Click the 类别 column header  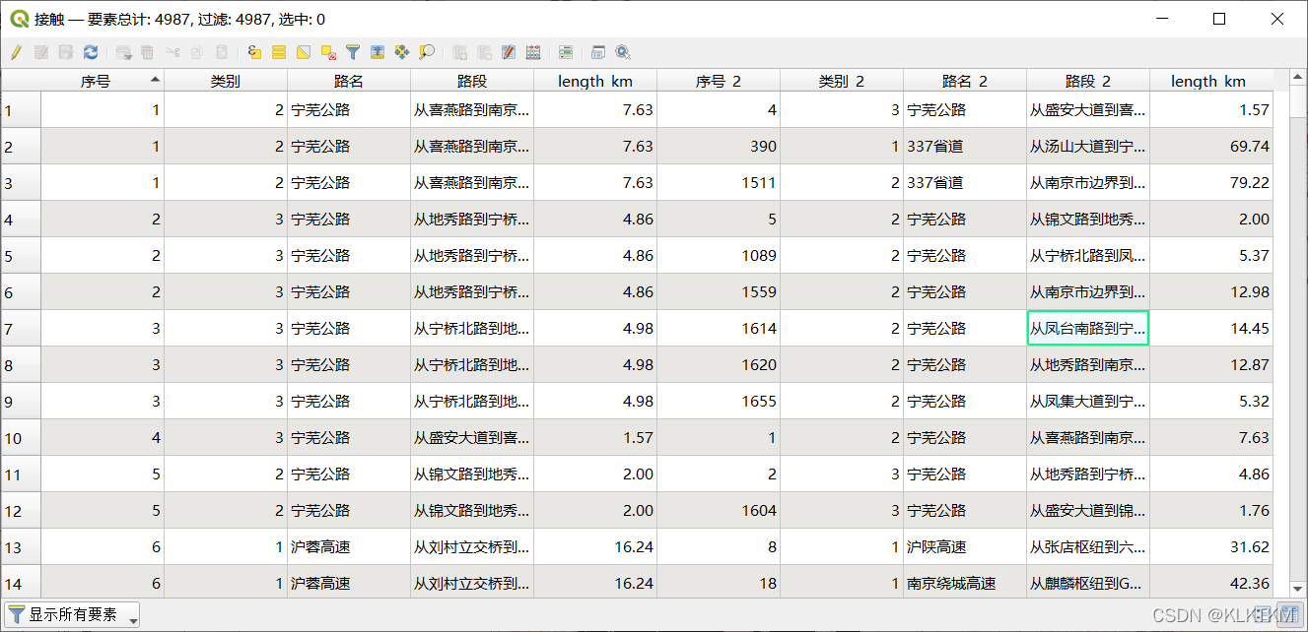pyautogui.click(x=226, y=81)
